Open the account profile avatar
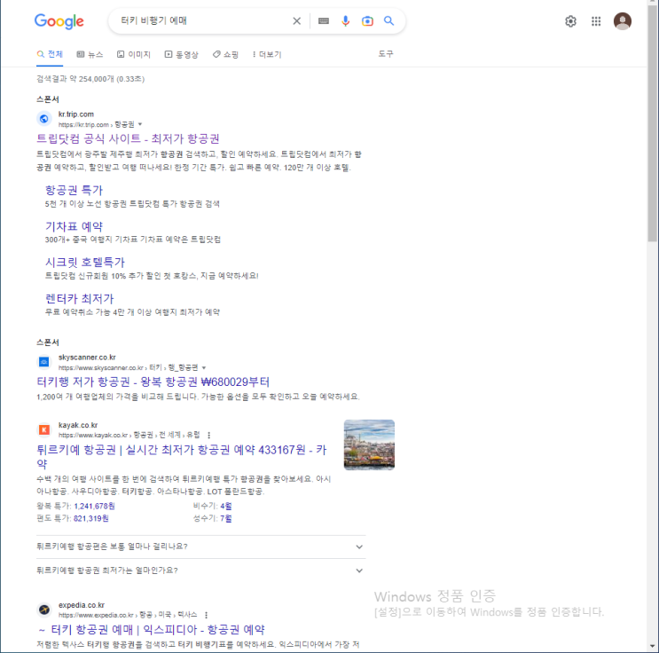659x653 pixels. (x=622, y=21)
